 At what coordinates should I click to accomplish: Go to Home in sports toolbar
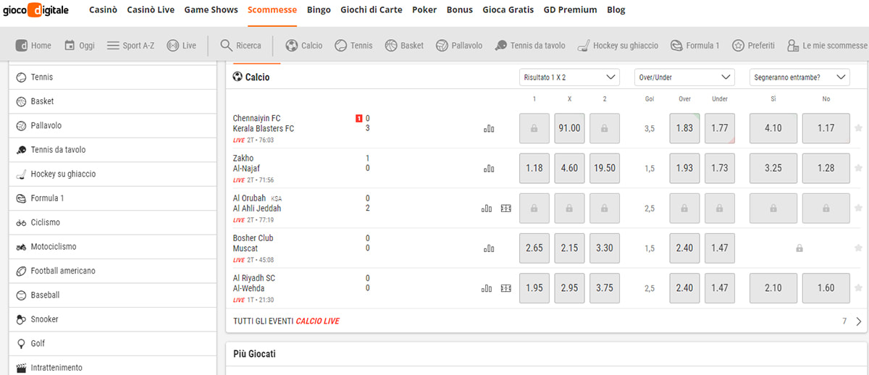point(33,46)
